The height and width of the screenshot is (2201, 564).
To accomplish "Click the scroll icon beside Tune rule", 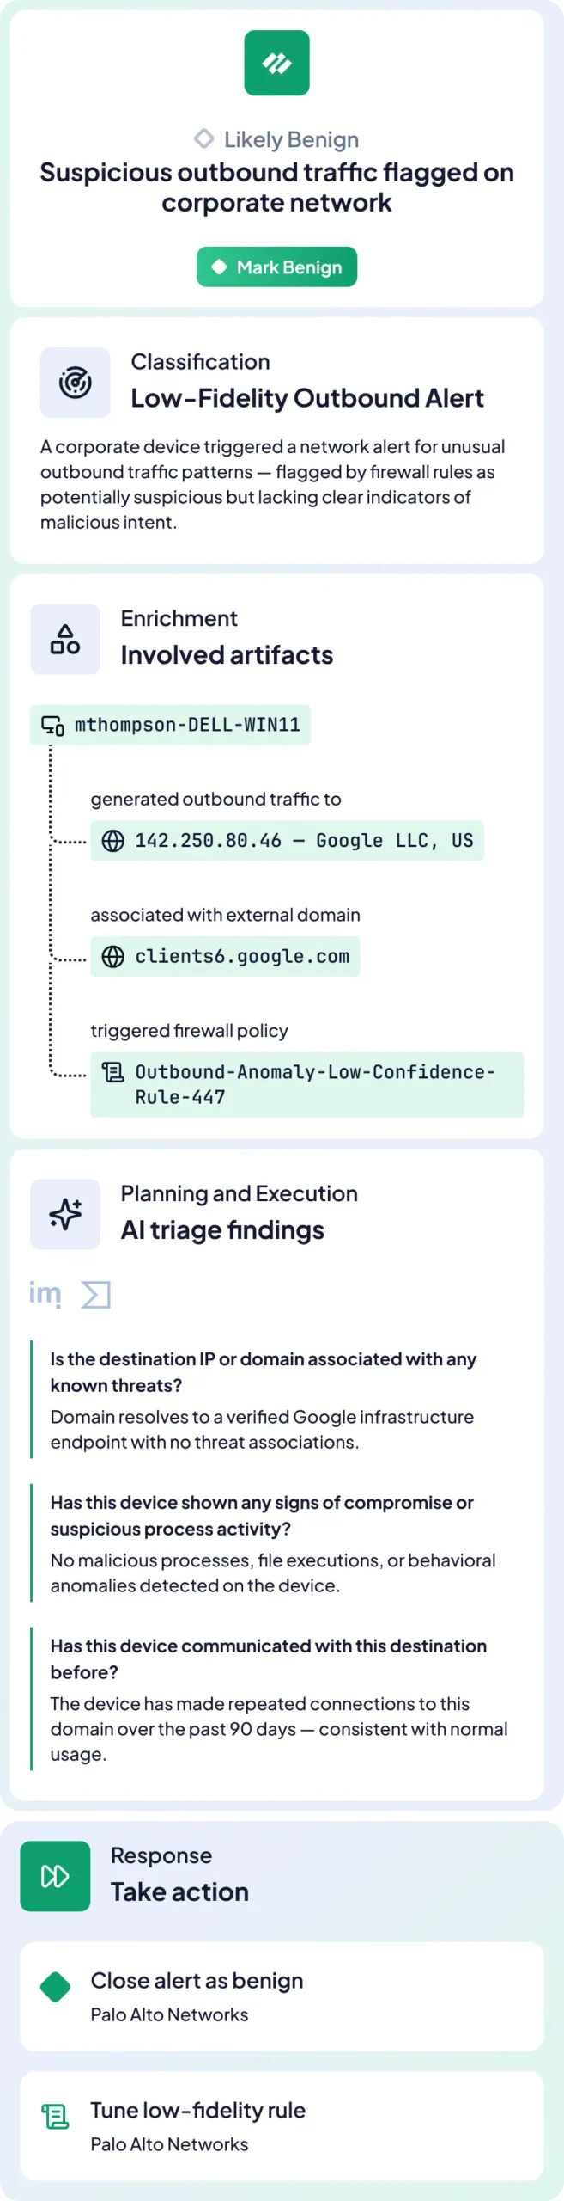I will (56, 2116).
